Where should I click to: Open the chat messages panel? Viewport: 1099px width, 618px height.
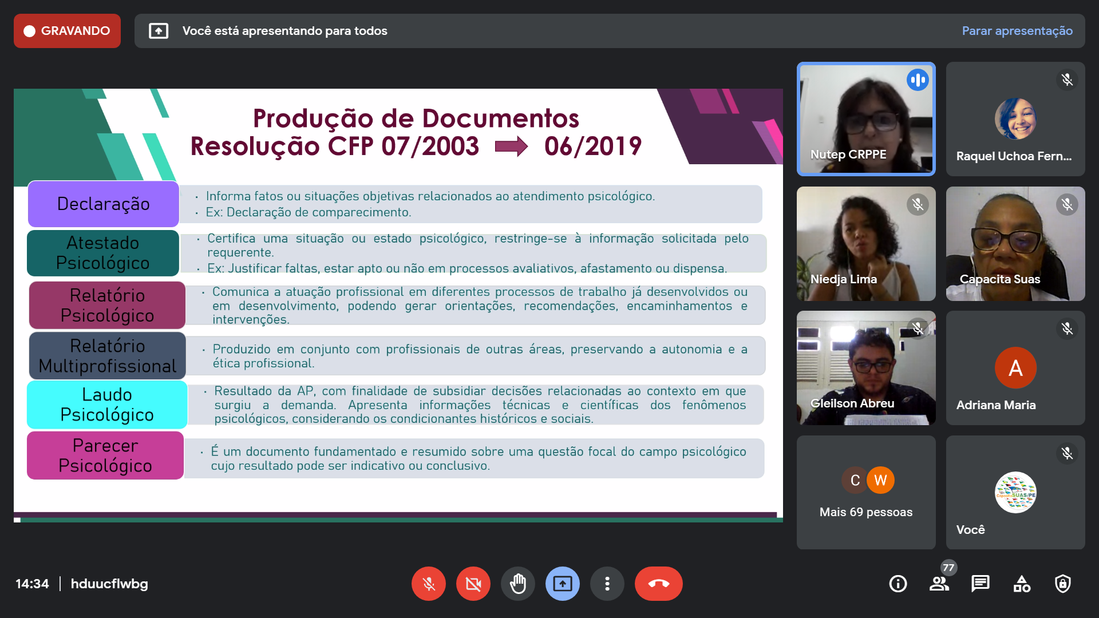point(980,584)
